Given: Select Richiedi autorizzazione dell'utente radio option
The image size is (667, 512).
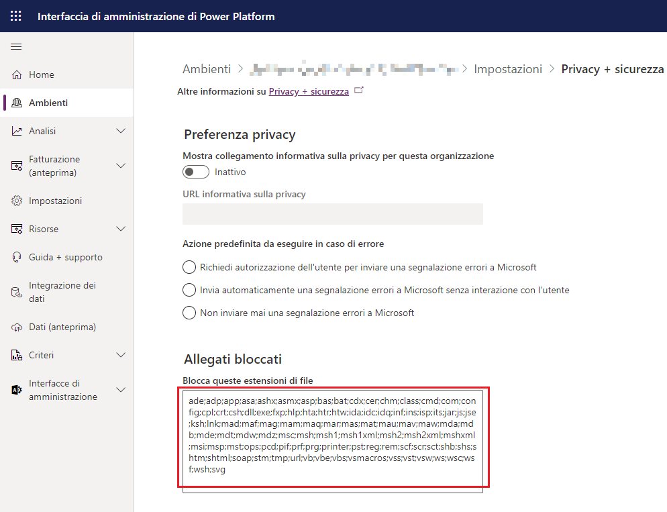Looking at the screenshot, I should coord(189,267).
